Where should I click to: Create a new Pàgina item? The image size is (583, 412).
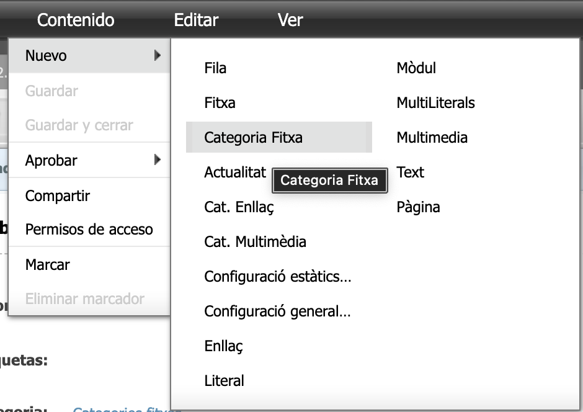[418, 207]
